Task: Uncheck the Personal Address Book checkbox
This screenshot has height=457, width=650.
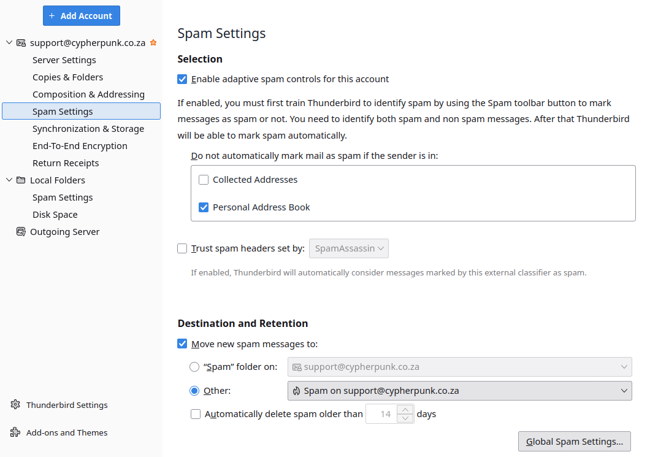Action: tap(204, 207)
